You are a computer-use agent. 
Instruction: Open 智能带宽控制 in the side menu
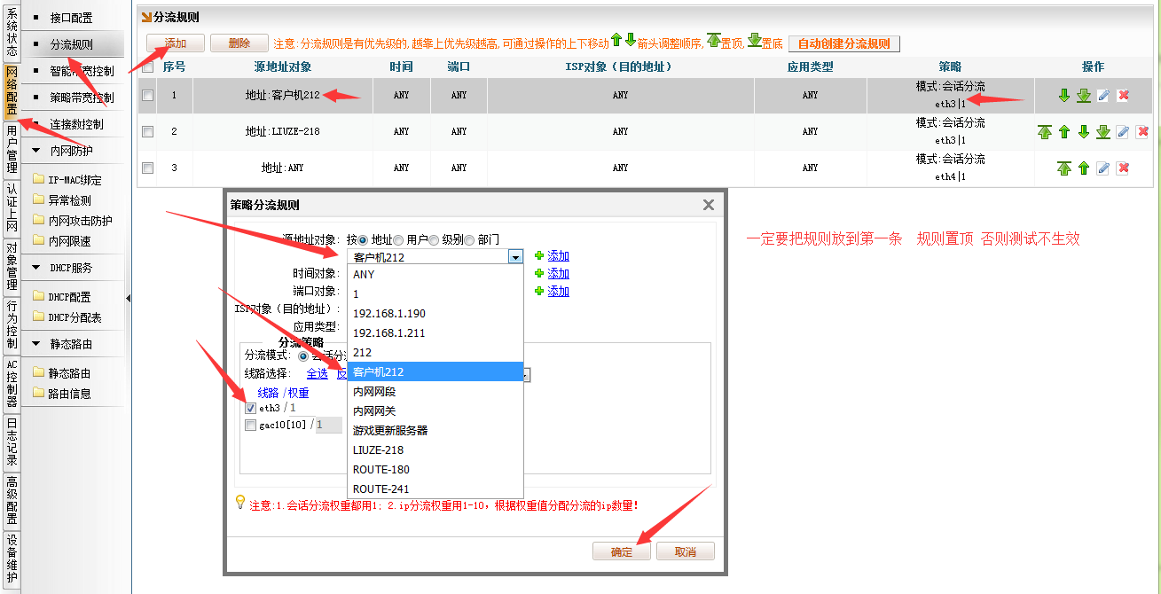click(82, 71)
